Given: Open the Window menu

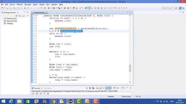Looking at the screenshot, I should 54,5.
